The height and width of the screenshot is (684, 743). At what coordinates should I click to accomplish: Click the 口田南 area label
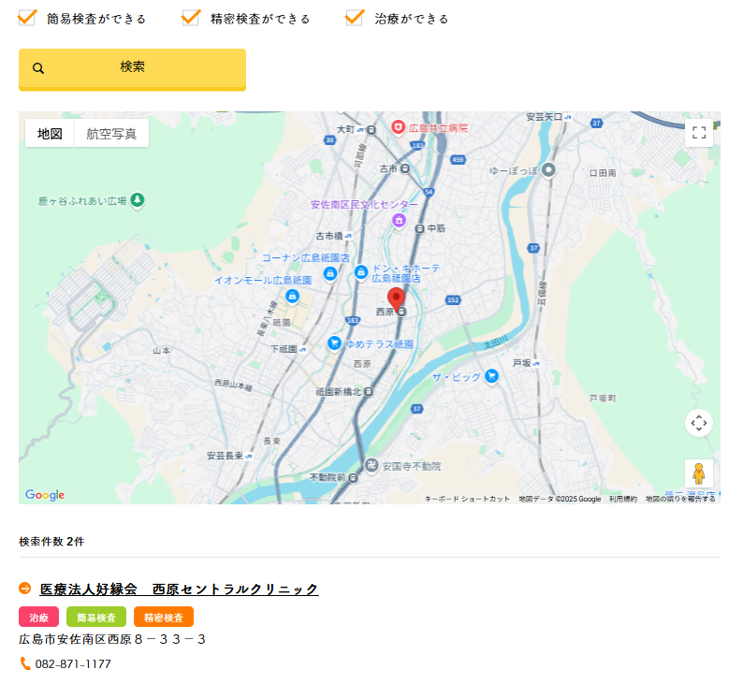click(x=603, y=173)
